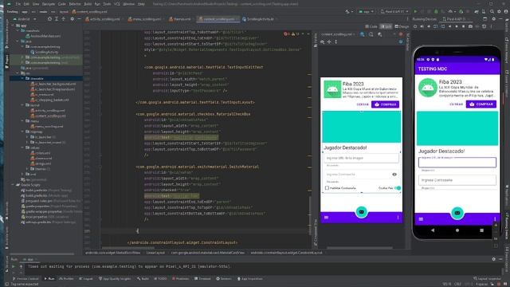Screen dimensions: 510x287
Task: Switch to menu_scrolling.xml tab
Action: click(146, 19)
